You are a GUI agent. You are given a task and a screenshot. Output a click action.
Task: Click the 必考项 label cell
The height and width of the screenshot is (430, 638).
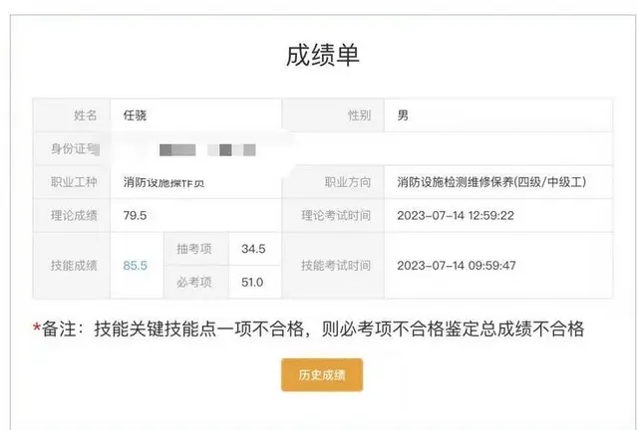click(196, 282)
